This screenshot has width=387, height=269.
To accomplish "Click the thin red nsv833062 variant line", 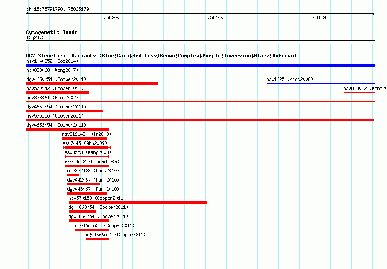I will [x=359, y=93].
